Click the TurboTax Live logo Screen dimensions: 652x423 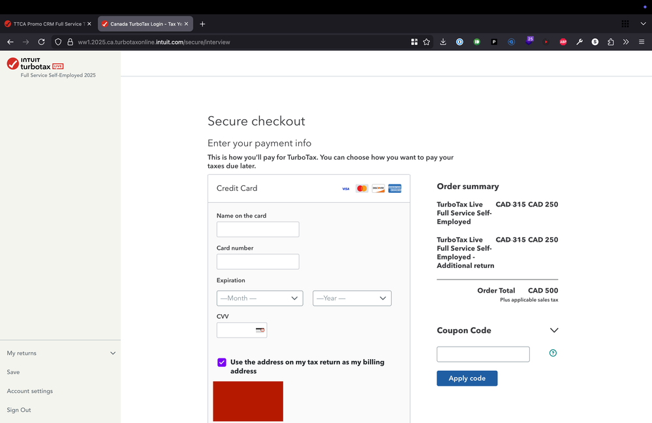point(35,63)
